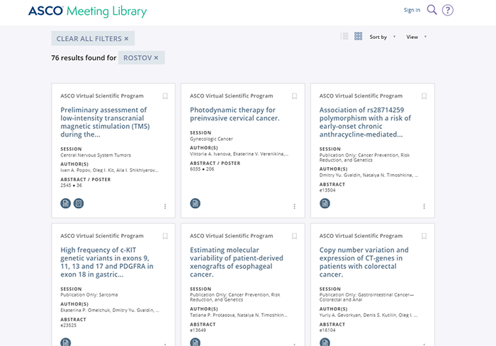This screenshot has height=346, width=496.
Task: Open abstract icon on Photodynamic therapy card
Action: [x=196, y=204]
